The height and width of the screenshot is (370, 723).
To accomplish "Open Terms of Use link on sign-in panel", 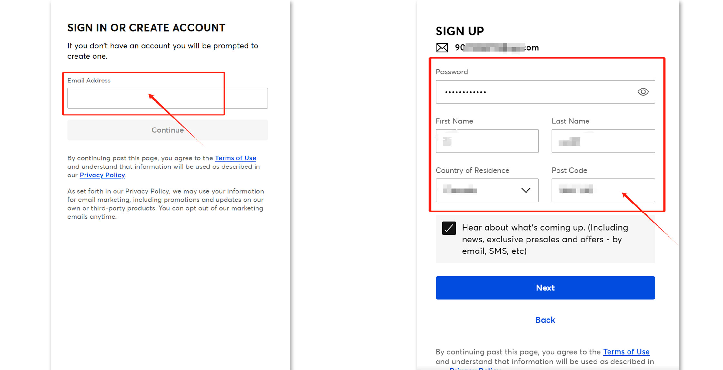I will pyautogui.click(x=236, y=158).
